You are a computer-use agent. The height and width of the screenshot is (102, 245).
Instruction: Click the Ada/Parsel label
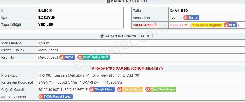pos(141,18)
